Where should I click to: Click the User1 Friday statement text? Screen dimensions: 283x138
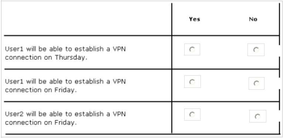[65, 86]
